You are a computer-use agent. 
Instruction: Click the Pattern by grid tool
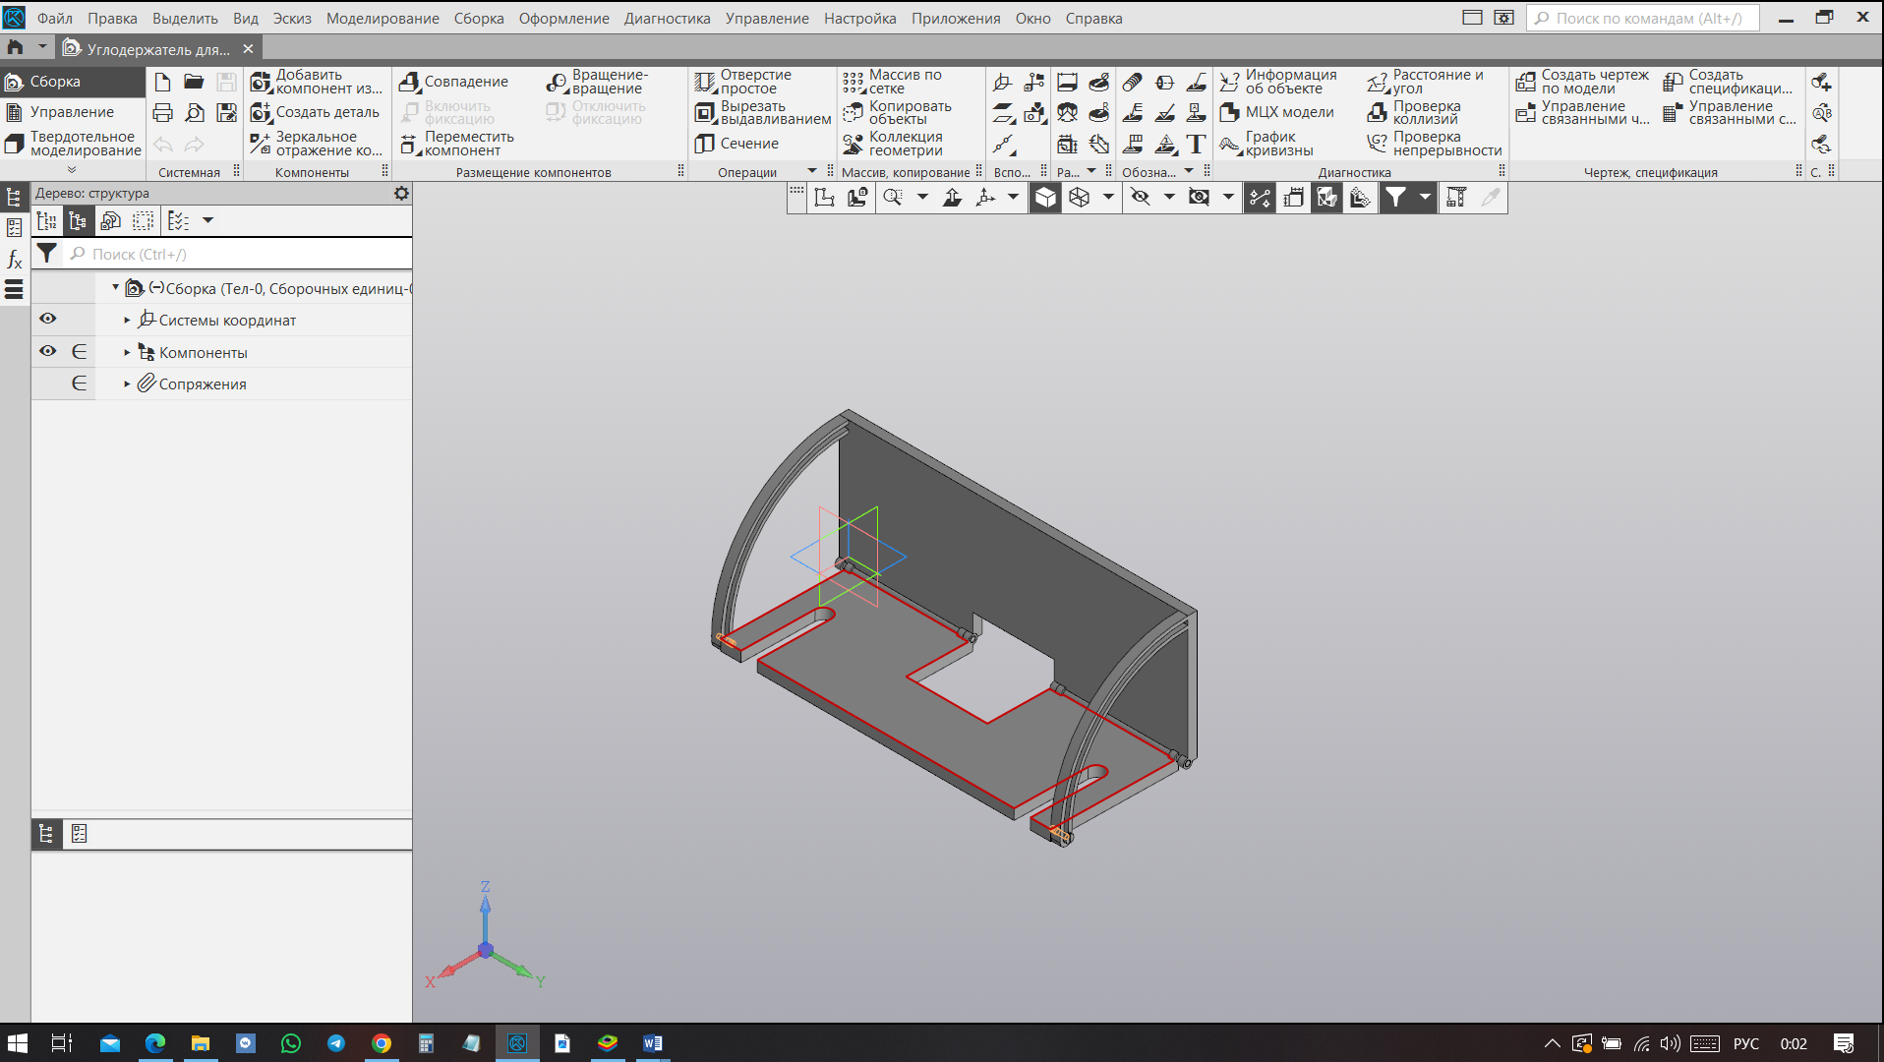point(853,82)
